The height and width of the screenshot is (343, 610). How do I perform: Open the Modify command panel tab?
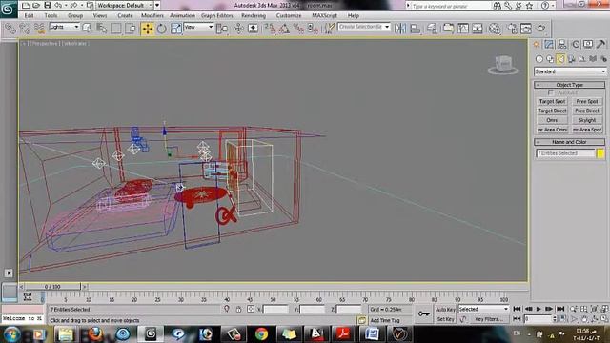pyautogui.click(x=549, y=45)
